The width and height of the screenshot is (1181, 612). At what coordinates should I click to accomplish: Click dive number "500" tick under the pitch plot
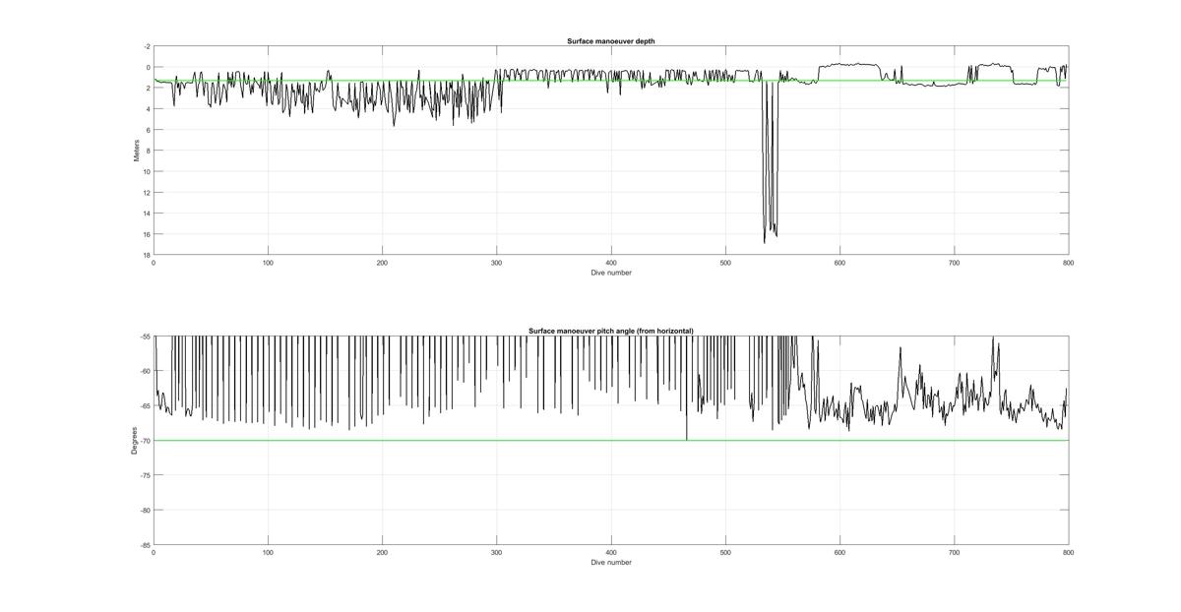(725, 553)
